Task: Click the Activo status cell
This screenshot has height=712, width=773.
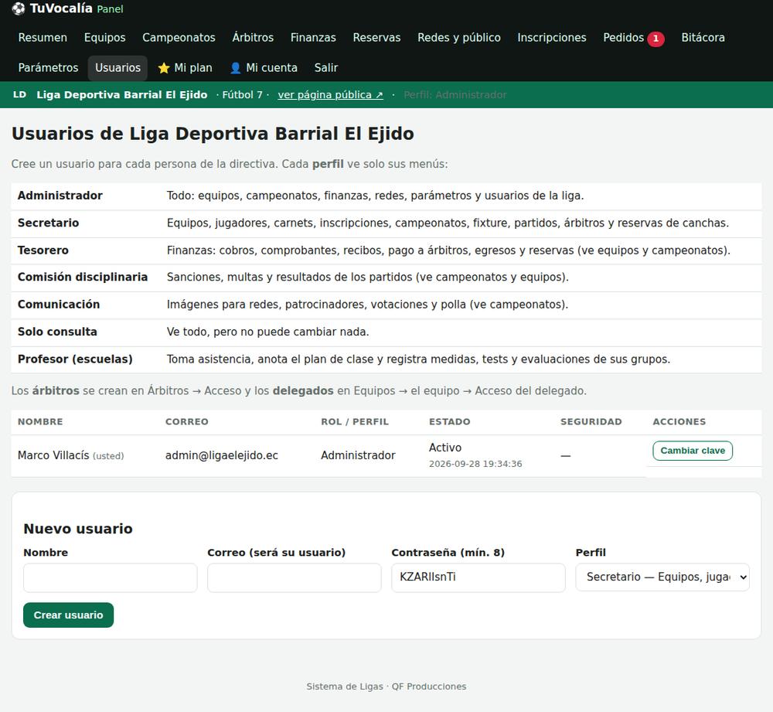Action: click(x=445, y=448)
